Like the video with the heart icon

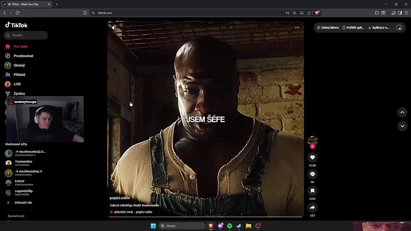click(312, 157)
